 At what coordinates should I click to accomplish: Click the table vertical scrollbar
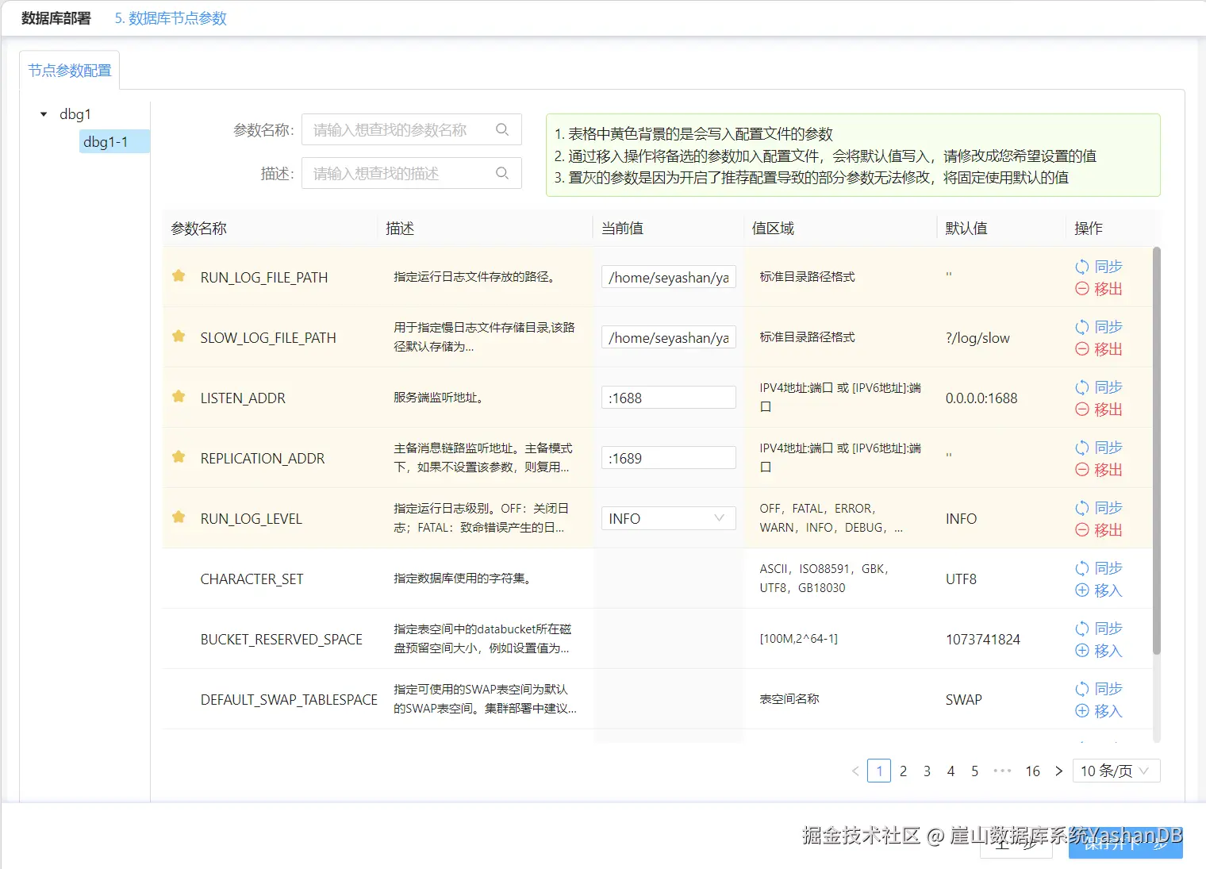[x=1156, y=451]
